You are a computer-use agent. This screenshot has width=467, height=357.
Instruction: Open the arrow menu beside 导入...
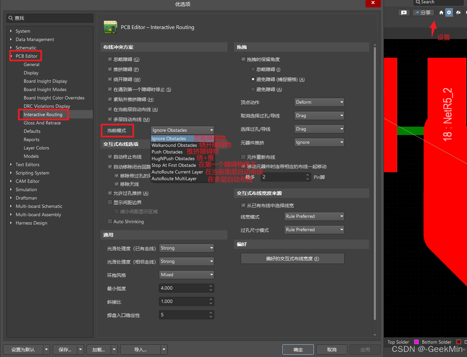click(x=164, y=350)
